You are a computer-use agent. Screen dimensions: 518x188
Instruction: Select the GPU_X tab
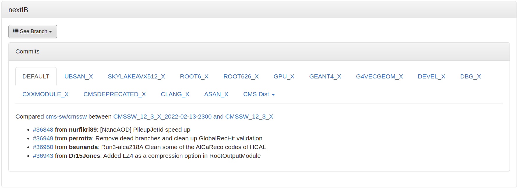(x=283, y=76)
